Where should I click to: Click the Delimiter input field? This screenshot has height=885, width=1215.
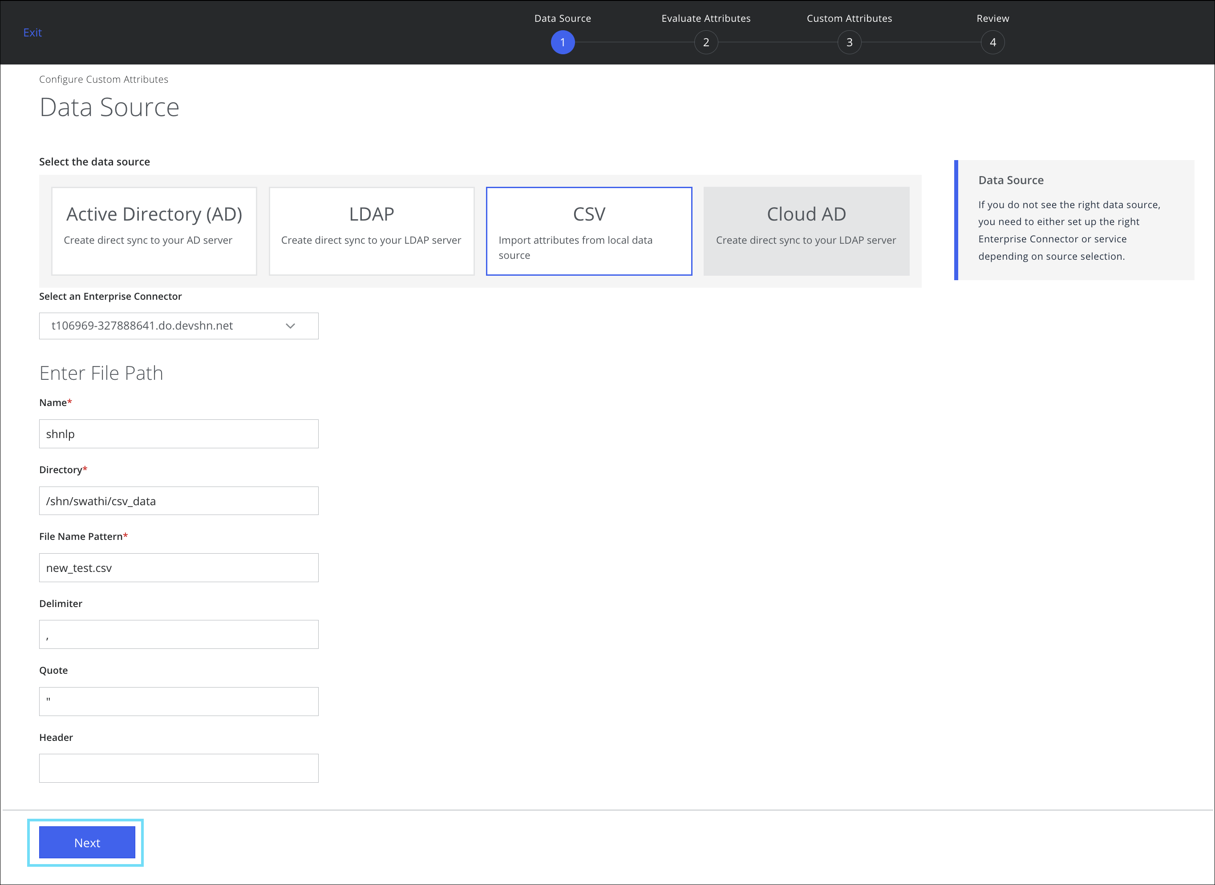click(x=178, y=634)
